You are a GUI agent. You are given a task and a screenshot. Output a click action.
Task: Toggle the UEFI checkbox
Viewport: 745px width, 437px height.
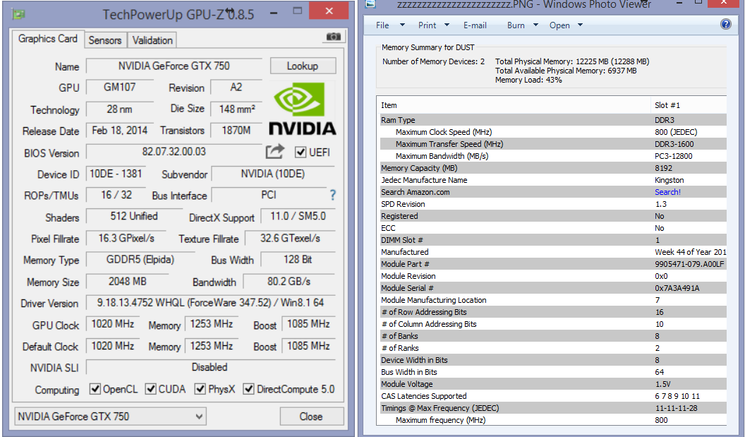click(x=301, y=152)
